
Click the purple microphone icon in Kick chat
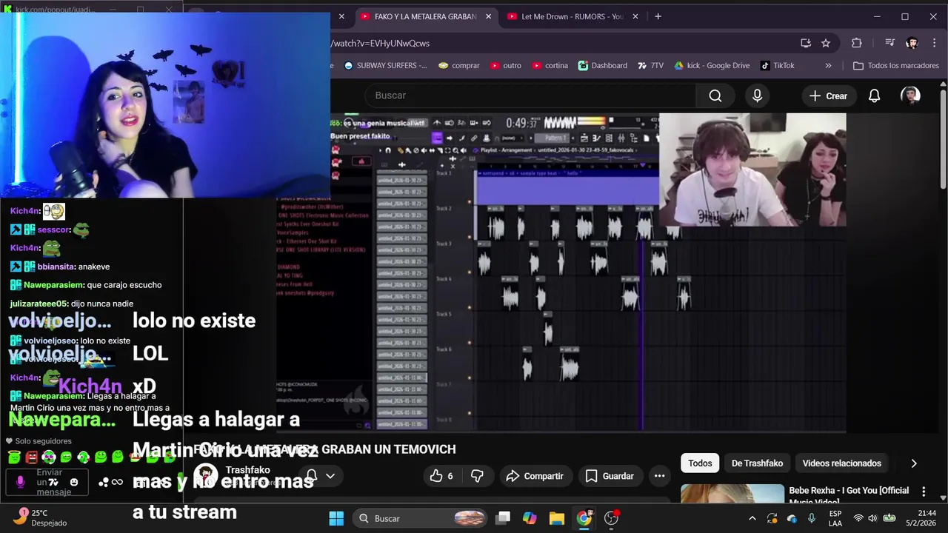coord(20,482)
